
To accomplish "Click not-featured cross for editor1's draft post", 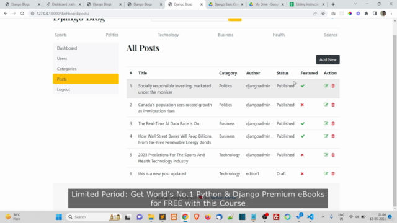I will coord(302,173).
